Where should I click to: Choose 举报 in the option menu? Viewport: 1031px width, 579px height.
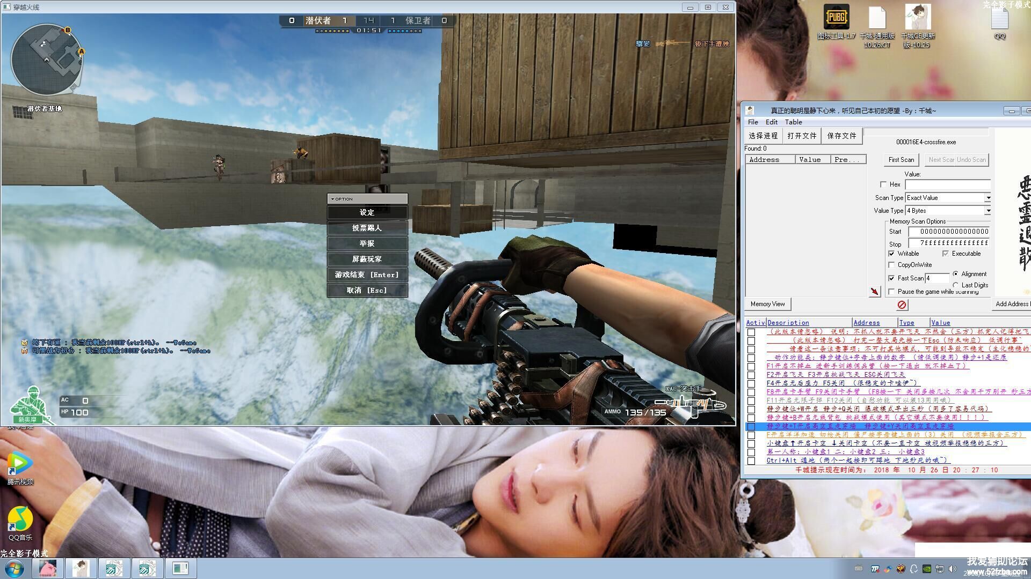(x=367, y=243)
